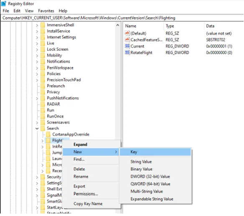Expand the Internet Settings key arrow
244x216 pixels.
pos(37,37)
